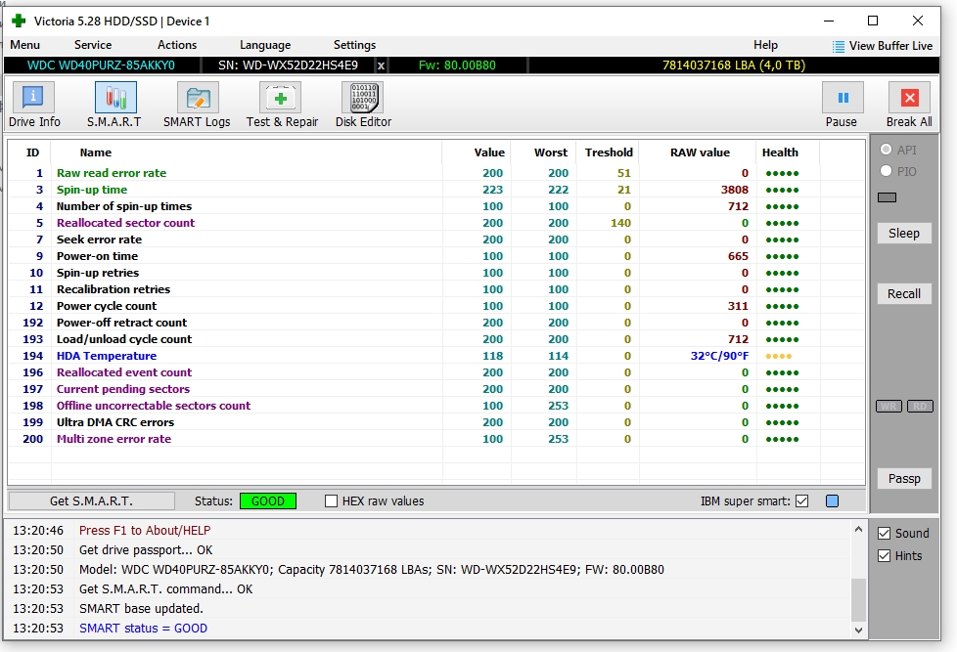Launch the Disk Editor
The height and width of the screenshot is (652, 957).
[x=364, y=105]
